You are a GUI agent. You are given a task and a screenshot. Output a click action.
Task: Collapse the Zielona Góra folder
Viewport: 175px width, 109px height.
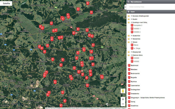(x=129, y=55)
